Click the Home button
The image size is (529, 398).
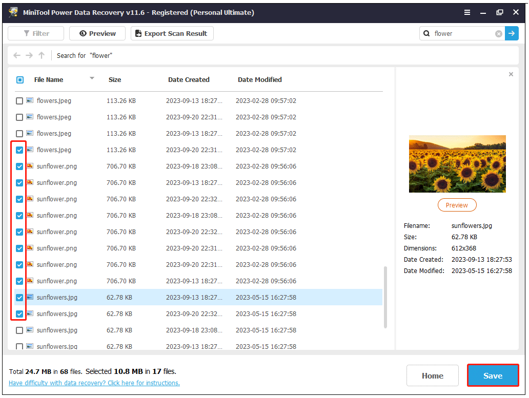click(433, 376)
